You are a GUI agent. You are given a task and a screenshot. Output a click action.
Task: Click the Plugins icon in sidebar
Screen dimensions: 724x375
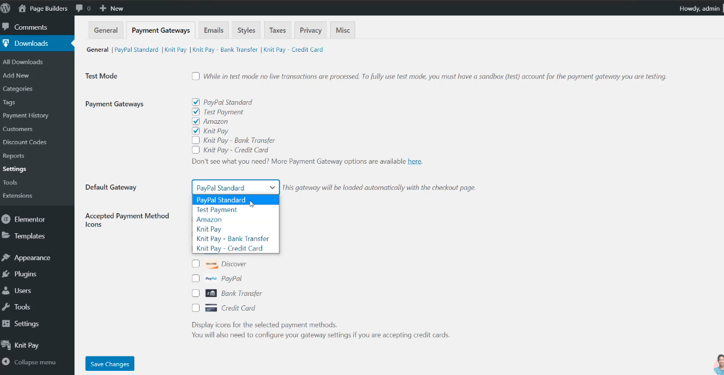coord(6,274)
